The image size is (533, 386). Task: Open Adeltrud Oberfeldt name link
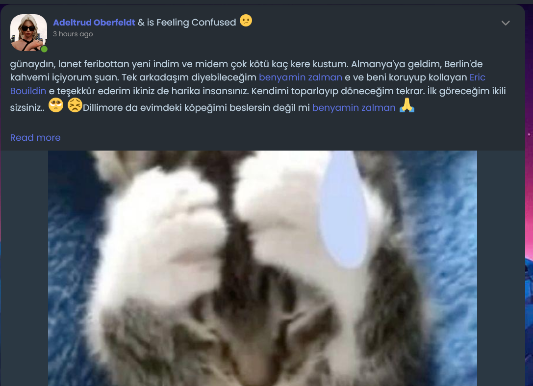pyautogui.click(x=94, y=23)
